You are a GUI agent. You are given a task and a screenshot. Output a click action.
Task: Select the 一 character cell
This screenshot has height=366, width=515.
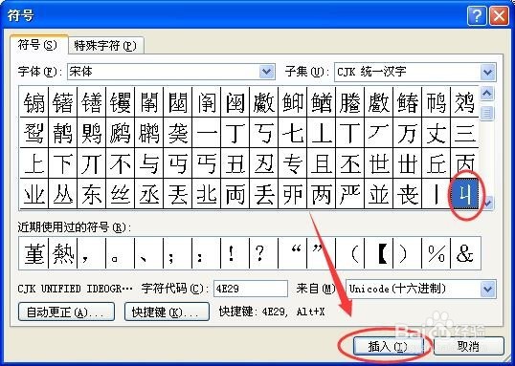(x=206, y=133)
